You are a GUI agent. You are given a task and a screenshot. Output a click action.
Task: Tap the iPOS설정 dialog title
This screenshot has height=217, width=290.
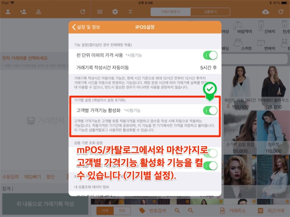pos(145,27)
